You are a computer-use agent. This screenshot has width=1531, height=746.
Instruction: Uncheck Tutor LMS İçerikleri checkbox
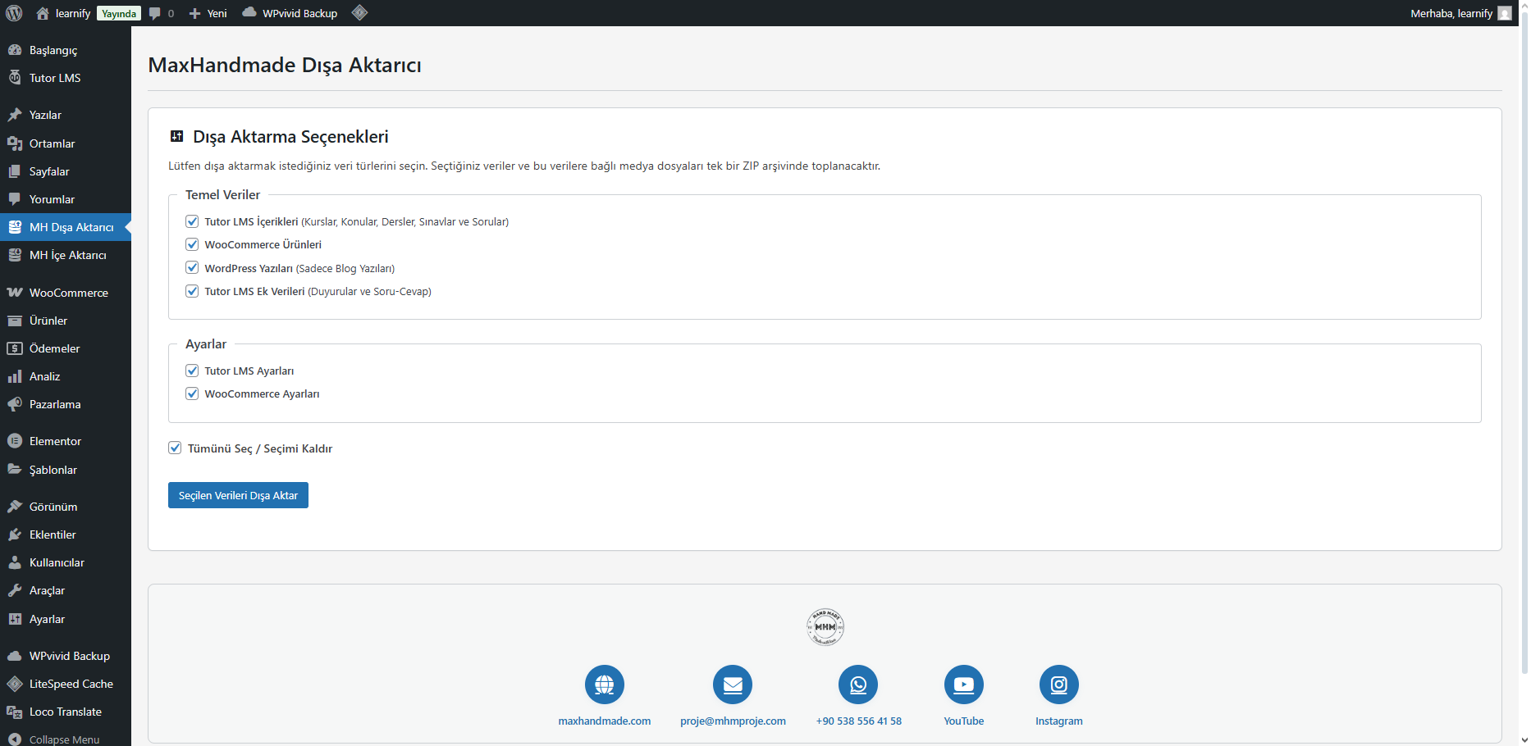pos(192,221)
